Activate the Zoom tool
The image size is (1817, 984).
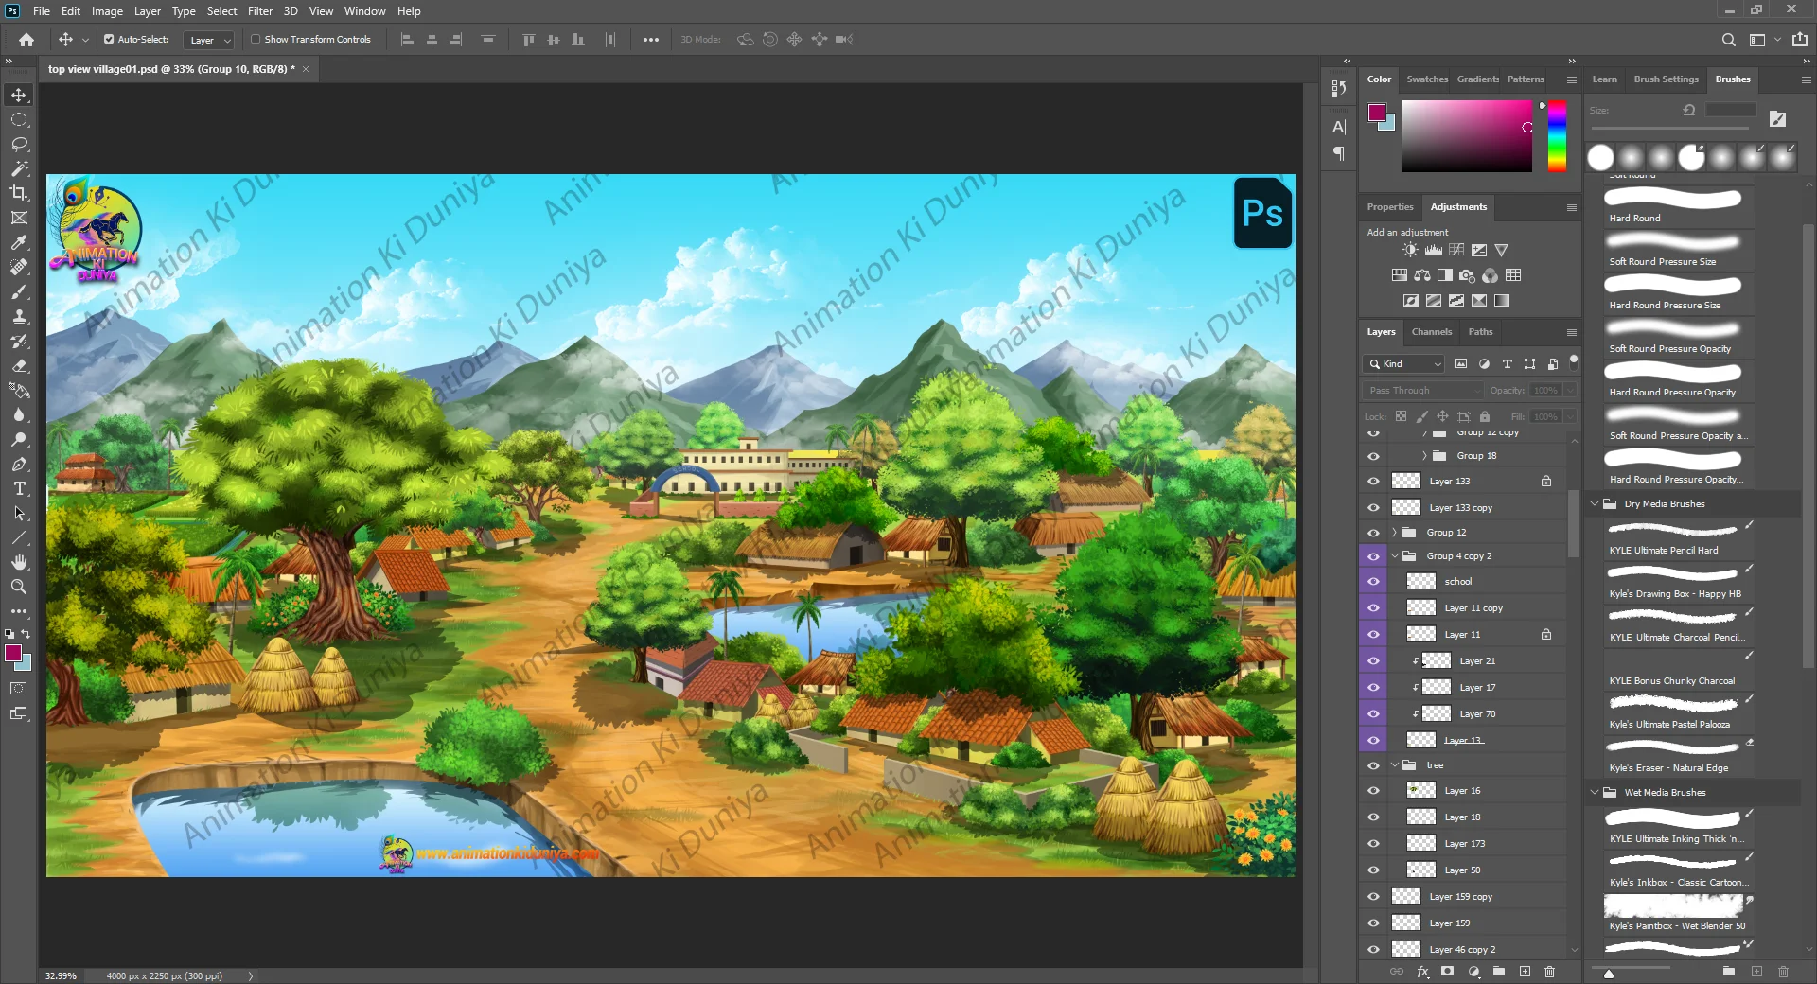click(19, 587)
